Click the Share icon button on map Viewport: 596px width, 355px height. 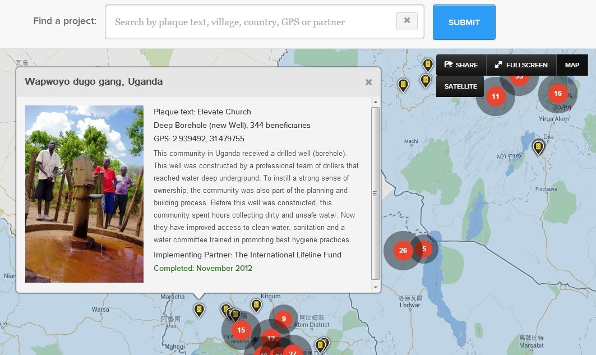tap(461, 65)
